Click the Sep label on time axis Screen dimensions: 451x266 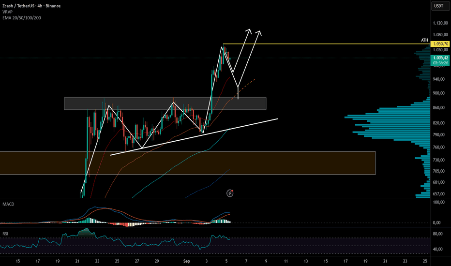click(x=186, y=261)
